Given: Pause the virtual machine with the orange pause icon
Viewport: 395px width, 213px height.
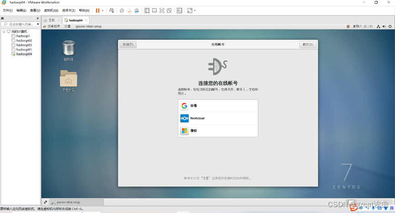Looking at the screenshot, I should tap(97, 10).
